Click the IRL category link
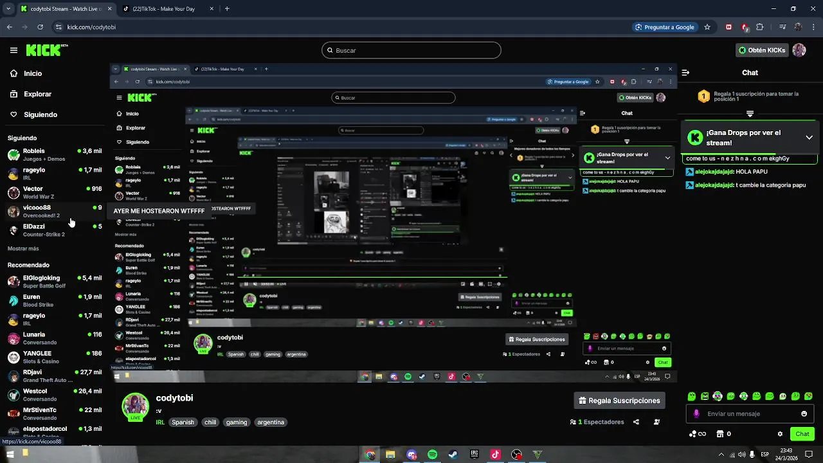Image resolution: width=823 pixels, height=463 pixels. tap(160, 422)
